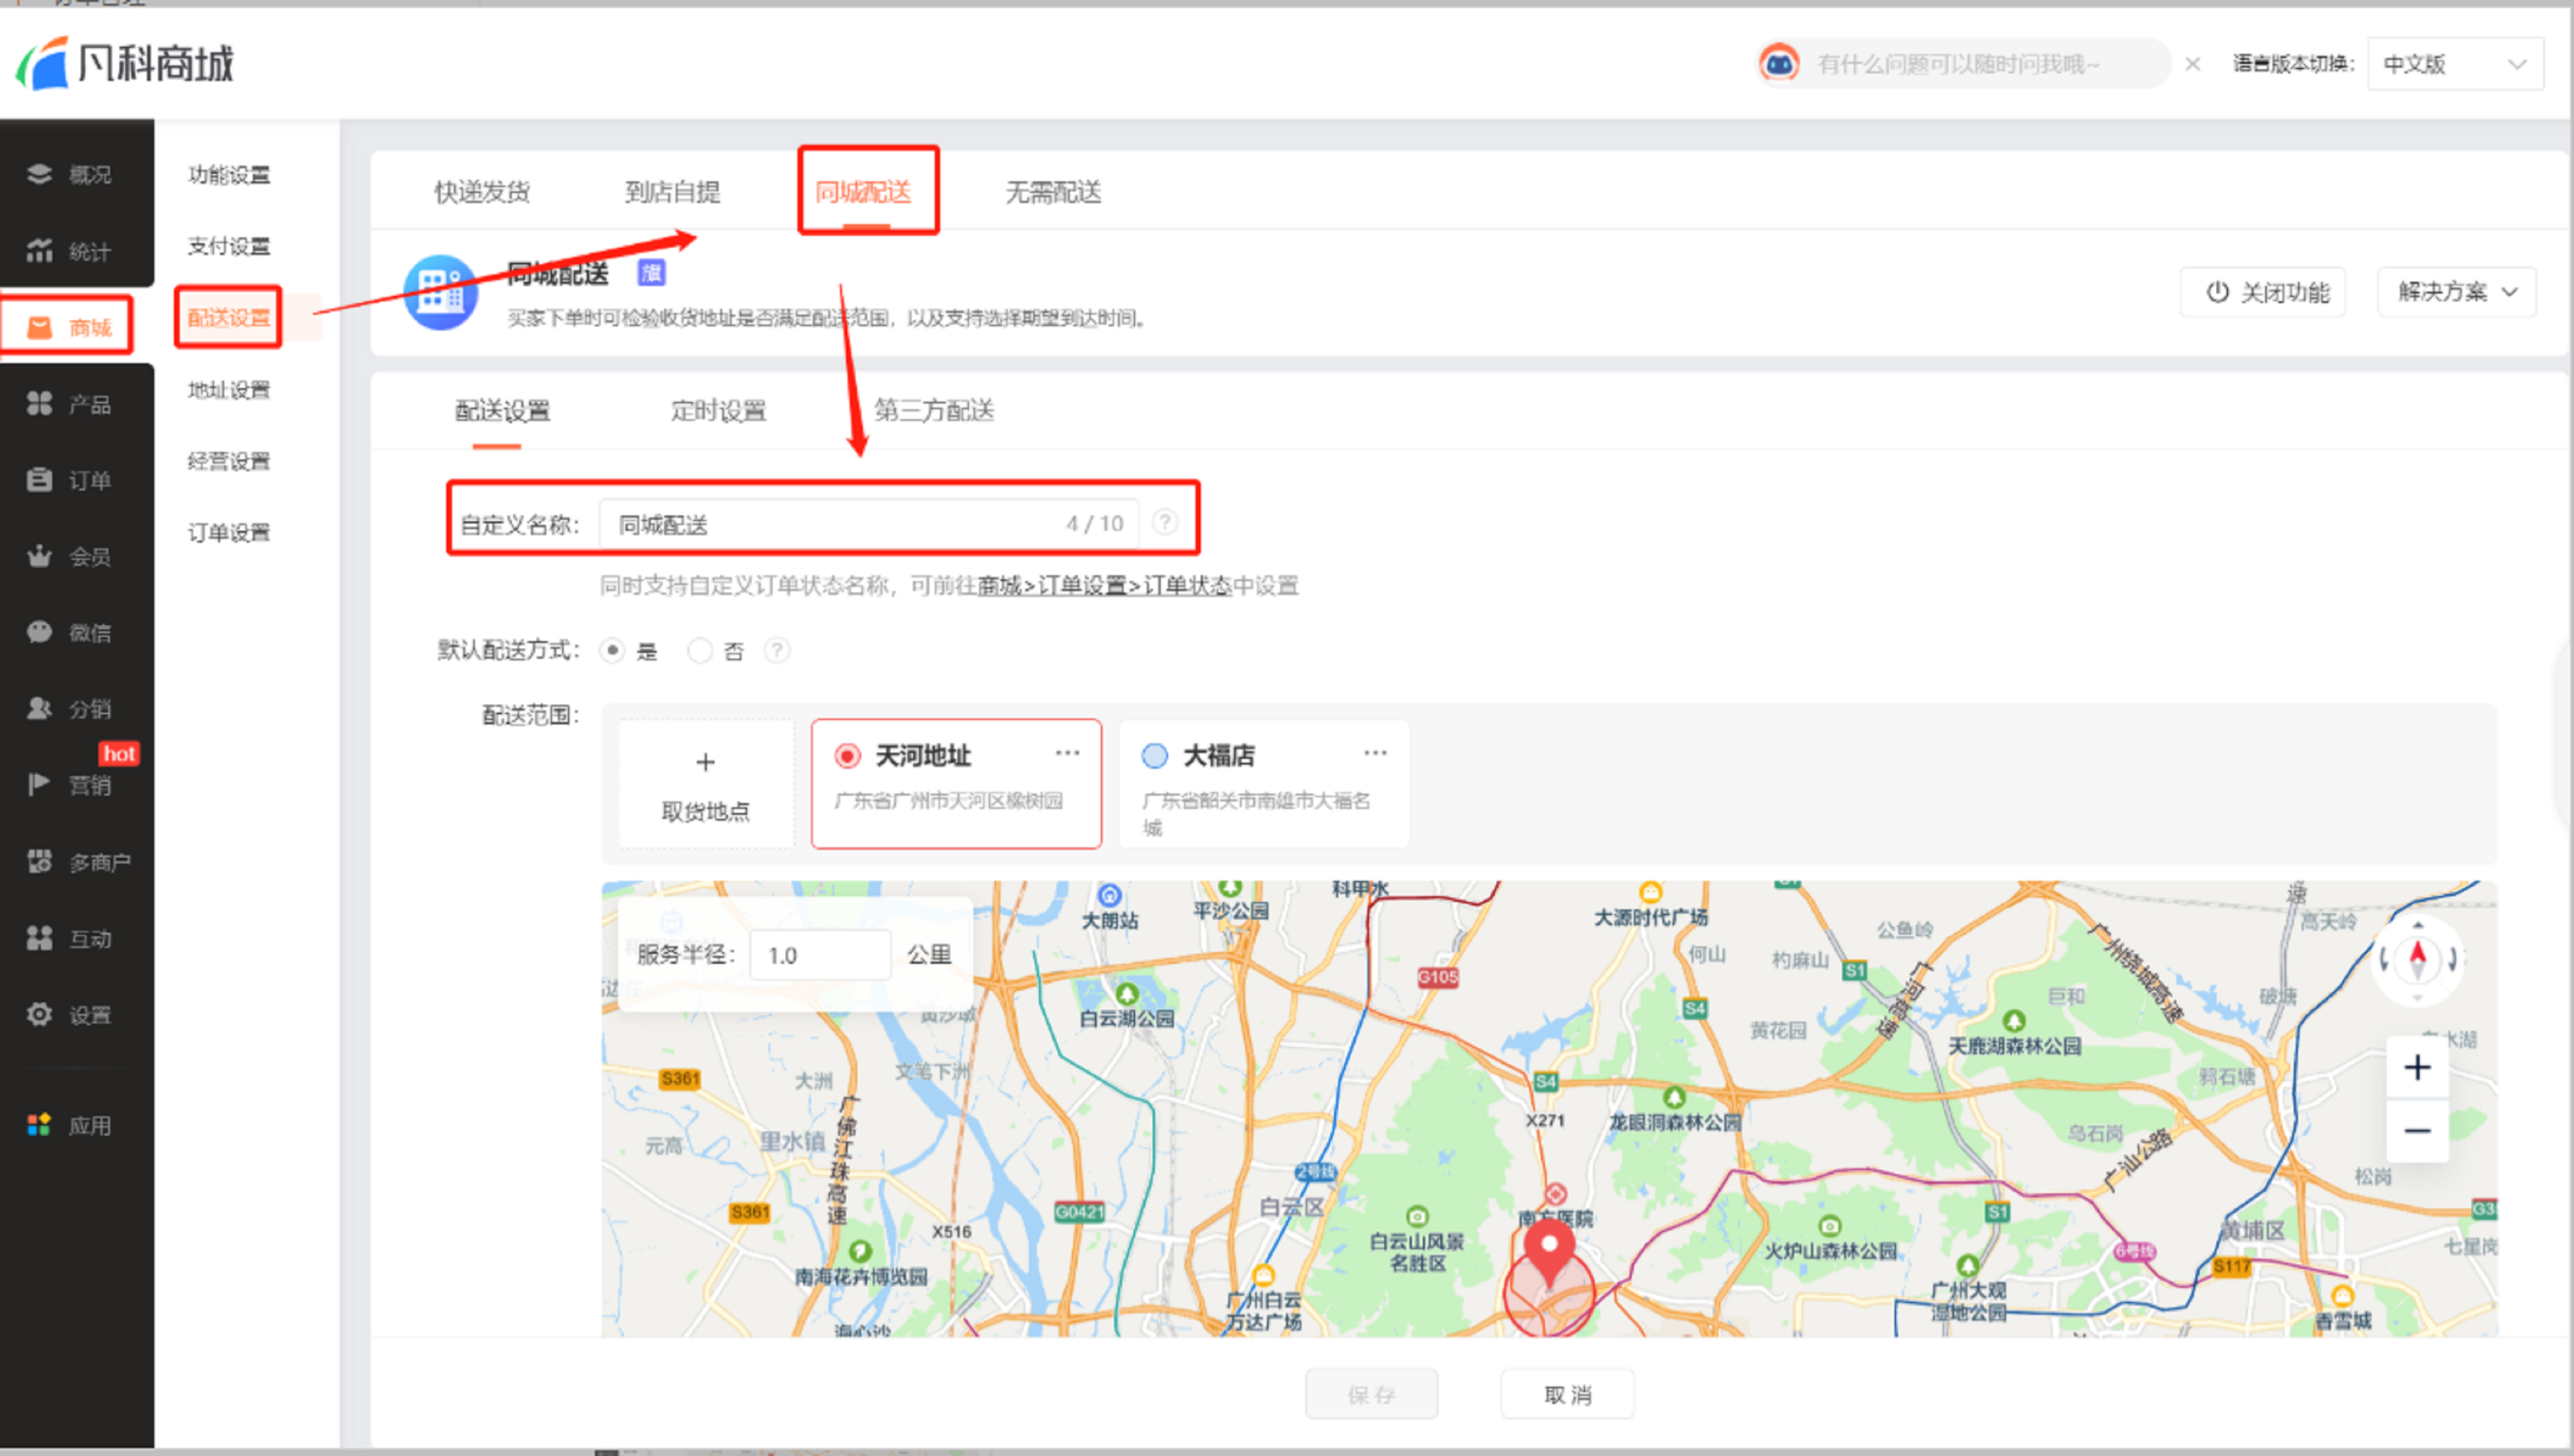
Task: Click the 取消 button
Action: 1567,1394
